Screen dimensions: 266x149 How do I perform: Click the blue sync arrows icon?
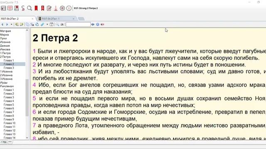click(x=37, y=24)
